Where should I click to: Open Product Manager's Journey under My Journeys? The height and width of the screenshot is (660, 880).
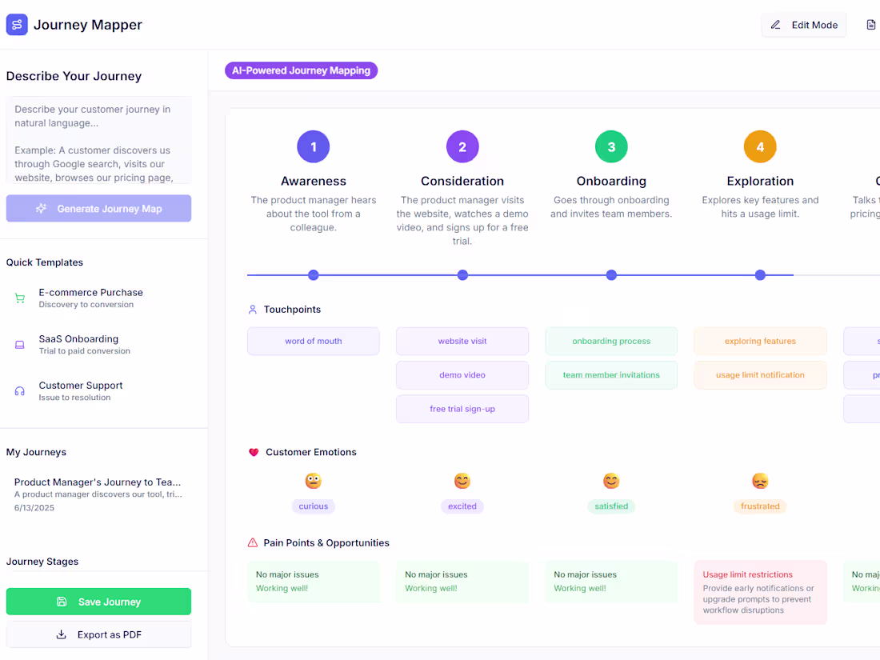98,494
